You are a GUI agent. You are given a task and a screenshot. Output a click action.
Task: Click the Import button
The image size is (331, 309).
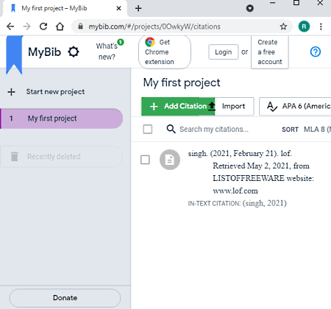(233, 106)
